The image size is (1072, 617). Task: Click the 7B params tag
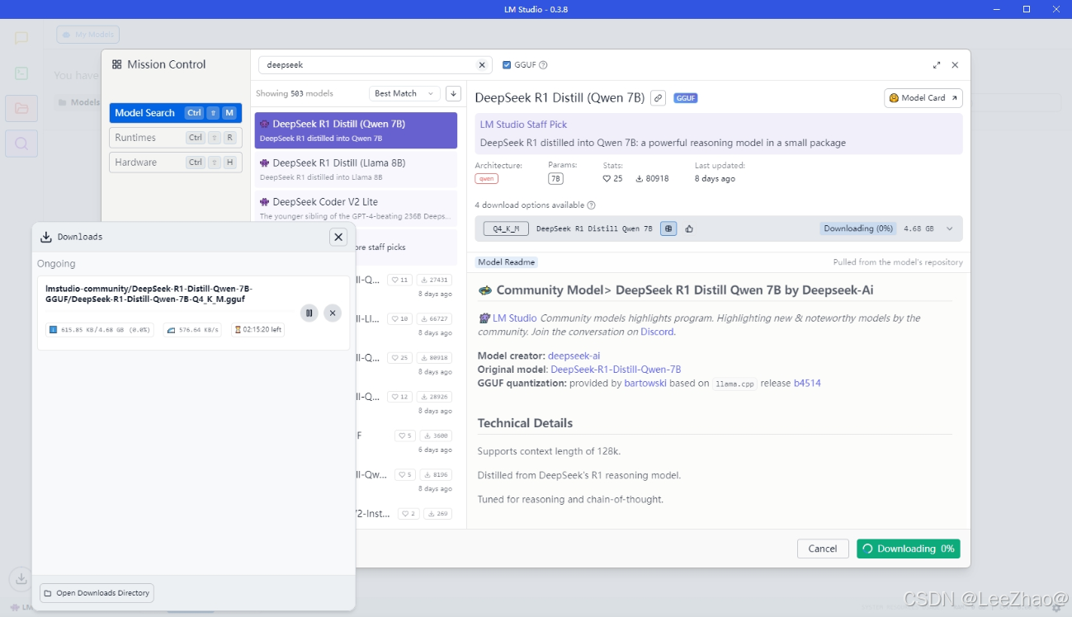point(556,179)
